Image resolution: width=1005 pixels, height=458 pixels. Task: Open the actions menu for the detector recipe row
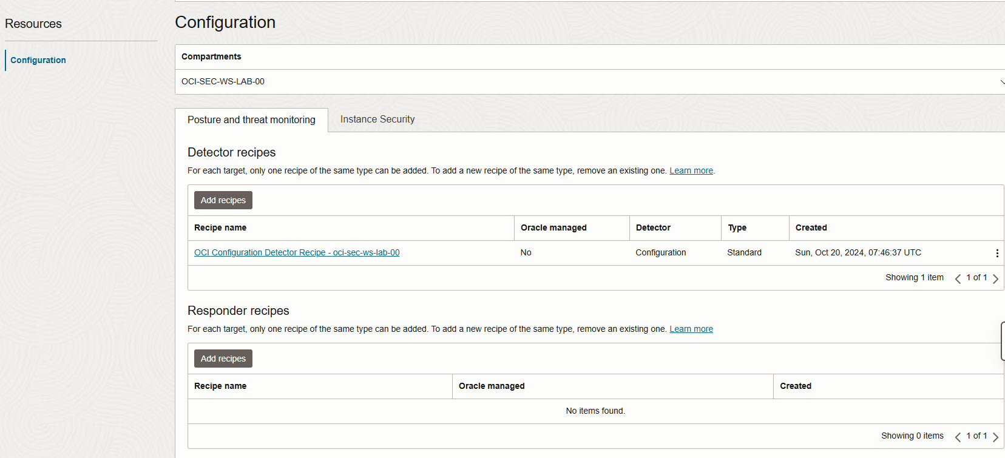pos(997,253)
